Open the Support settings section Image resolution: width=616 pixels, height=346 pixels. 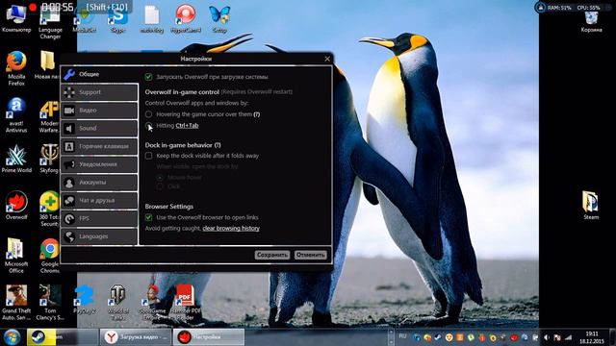[x=99, y=92]
